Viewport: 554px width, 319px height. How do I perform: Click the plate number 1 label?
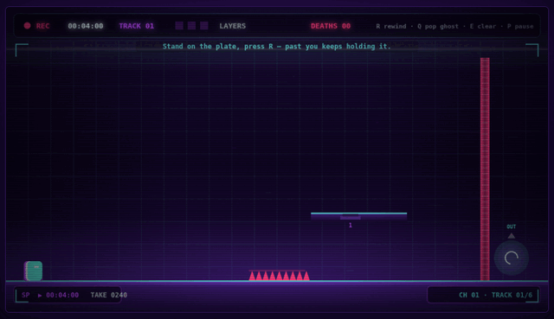(351, 225)
